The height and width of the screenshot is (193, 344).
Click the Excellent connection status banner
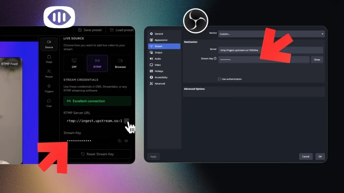pyautogui.click(x=97, y=101)
